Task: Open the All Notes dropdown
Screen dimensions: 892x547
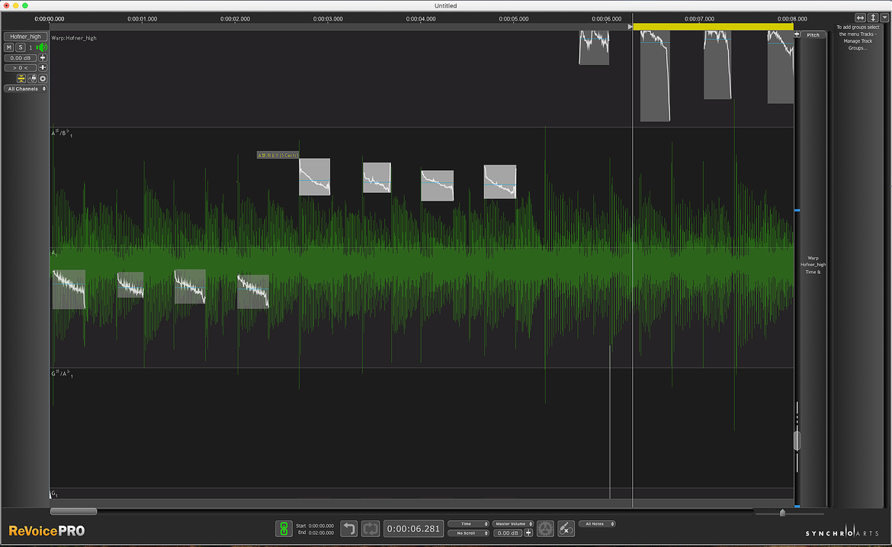Action: tap(597, 523)
